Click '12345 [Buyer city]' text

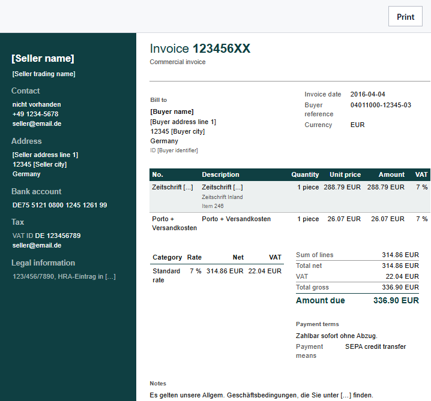(x=178, y=131)
